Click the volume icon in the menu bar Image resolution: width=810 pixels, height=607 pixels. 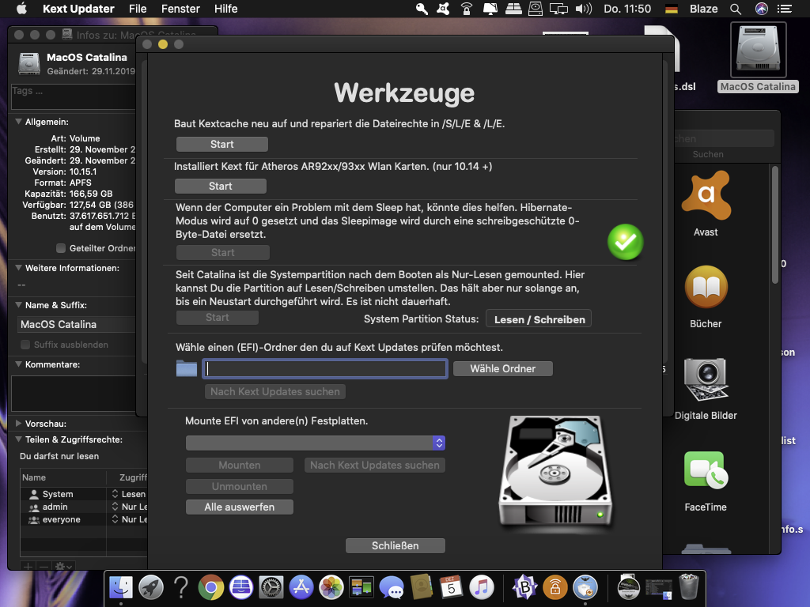coord(584,9)
